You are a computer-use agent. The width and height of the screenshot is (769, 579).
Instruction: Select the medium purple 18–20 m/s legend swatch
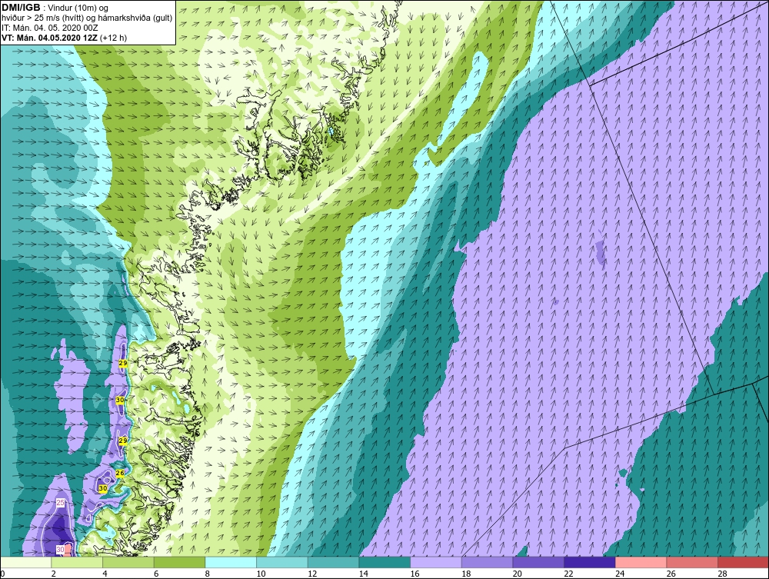(x=487, y=562)
